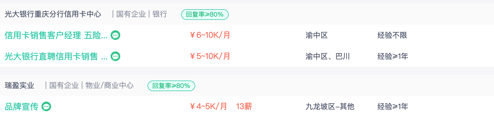Click the ¥4~5K/月 salary for 品牌宣传

coord(208,106)
